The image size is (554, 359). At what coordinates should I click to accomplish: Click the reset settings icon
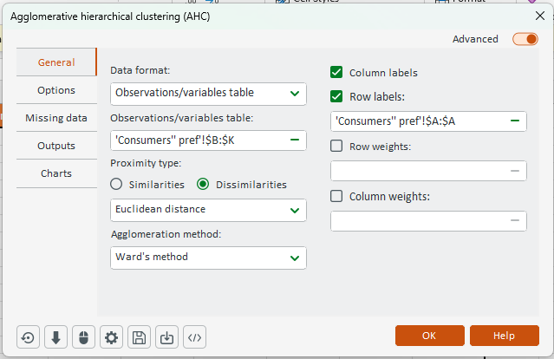[28, 337]
